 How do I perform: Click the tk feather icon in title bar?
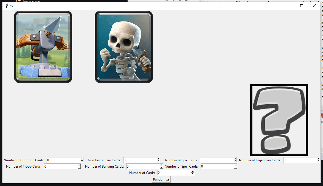7,6
